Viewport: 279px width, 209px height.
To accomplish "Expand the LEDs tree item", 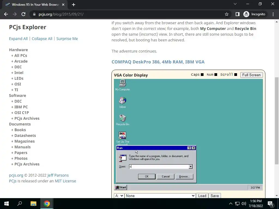I will pos(17,78).
